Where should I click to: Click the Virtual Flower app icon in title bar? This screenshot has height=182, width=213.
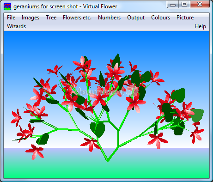[7, 6]
